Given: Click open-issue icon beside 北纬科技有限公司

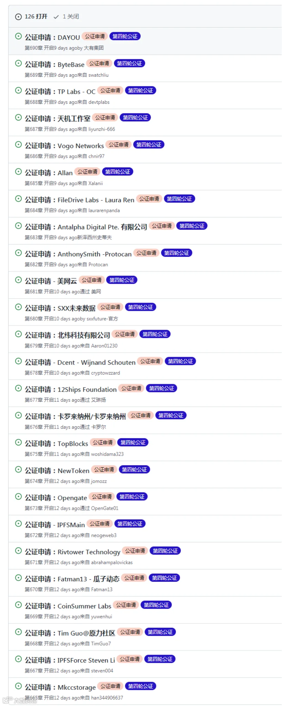Looking at the screenshot, I should tap(18, 333).
